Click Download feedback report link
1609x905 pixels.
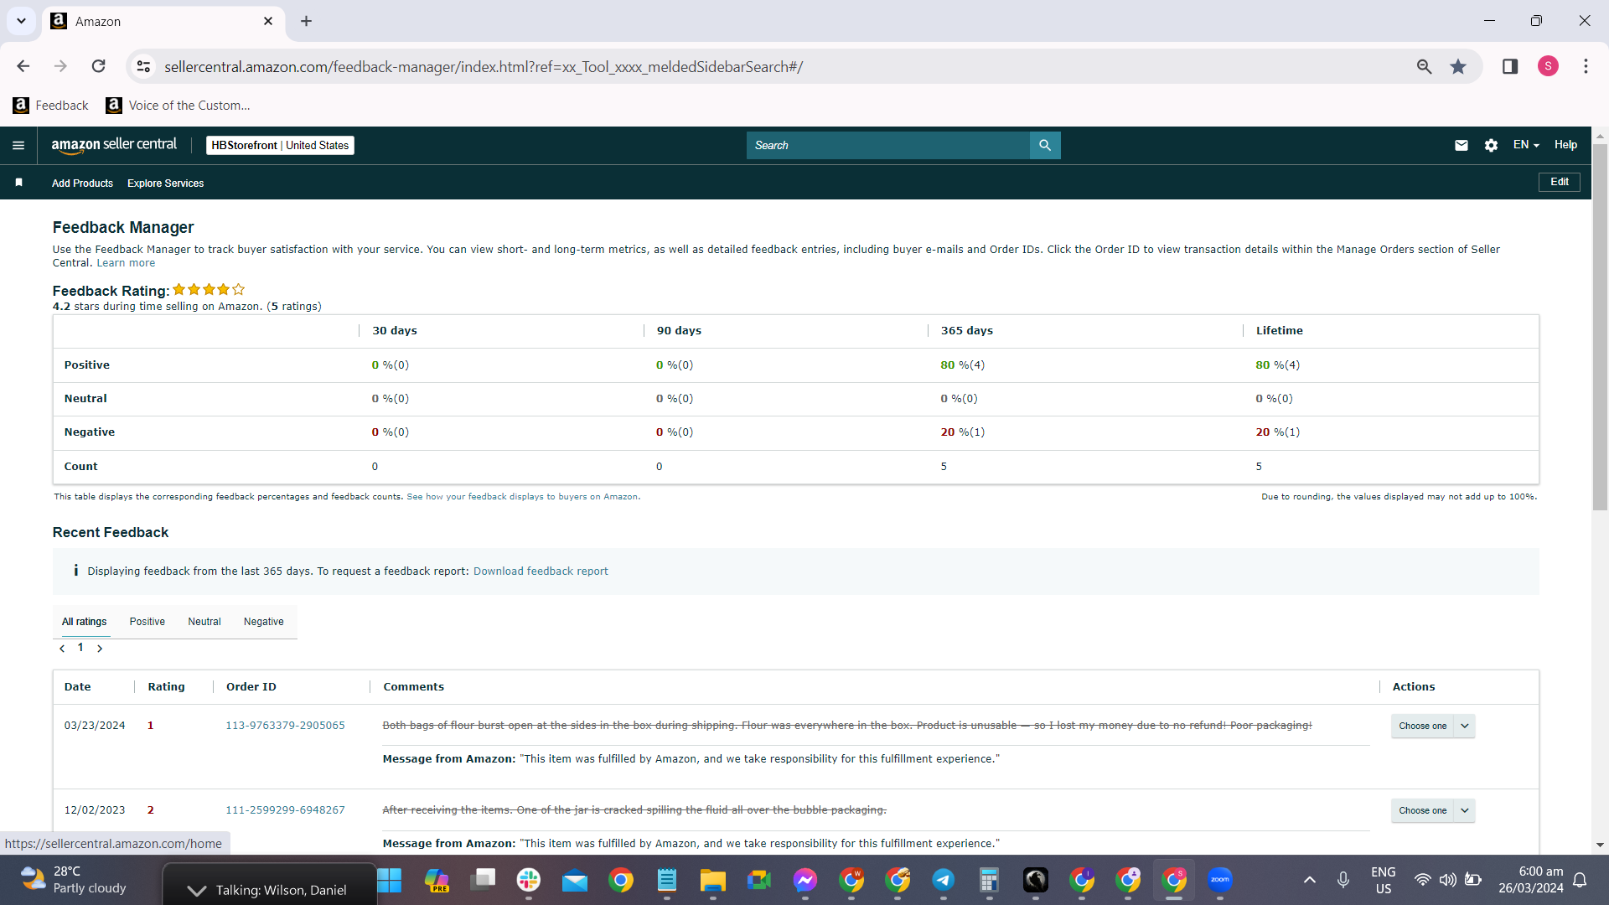(x=541, y=571)
